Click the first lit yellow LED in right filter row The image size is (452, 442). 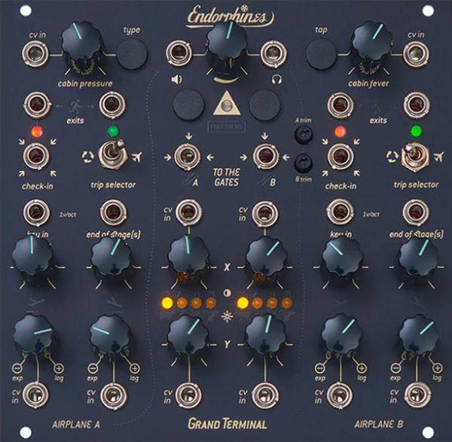[243, 303]
